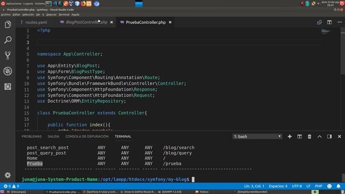Open the Terminal menu in menu bar
Image resolution: width=345 pixels, height=194 pixels.
coord(64,15)
